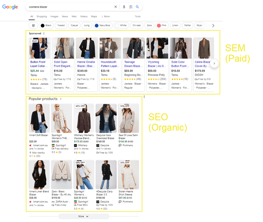This screenshot has width=263, height=222.
Task: Open Teenage Dream Blazer sponsored link
Action: pos(133,64)
